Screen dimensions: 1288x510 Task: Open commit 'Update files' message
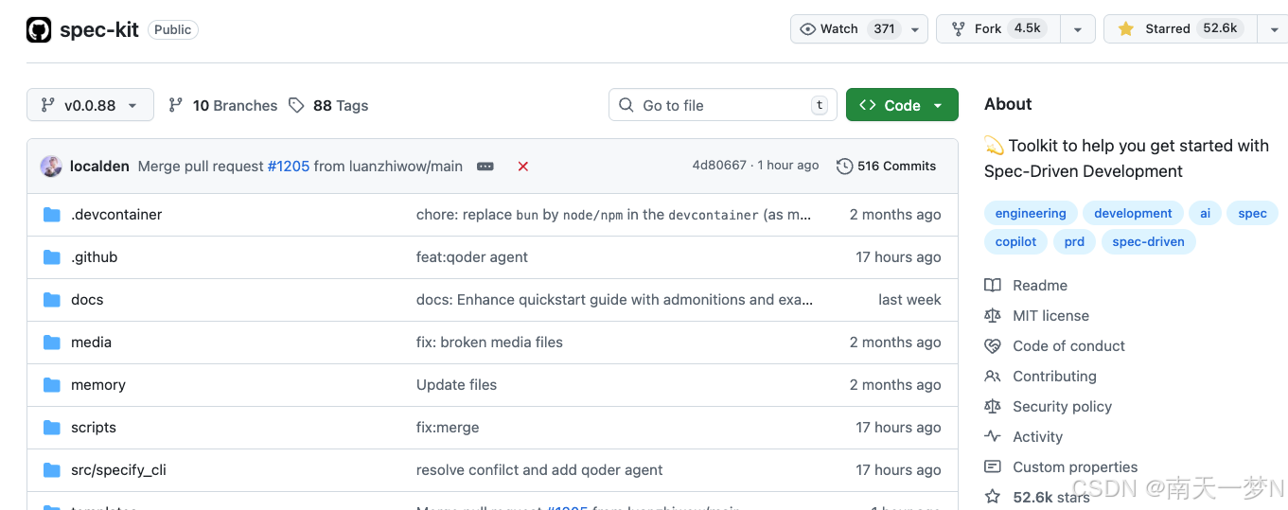pyautogui.click(x=456, y=385)
